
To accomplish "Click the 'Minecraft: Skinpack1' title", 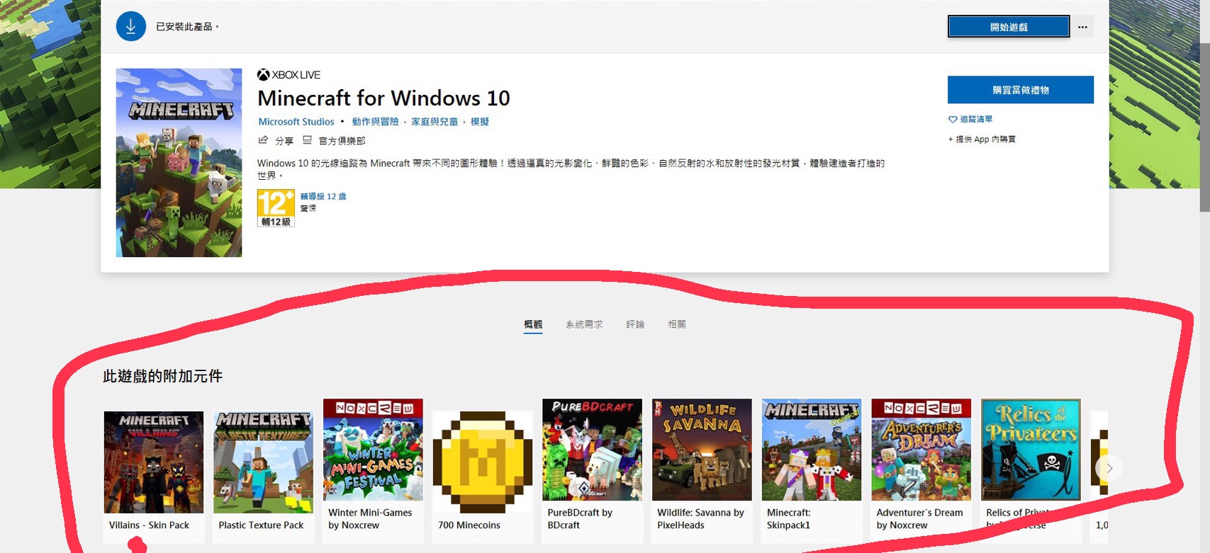I will 788,519.
